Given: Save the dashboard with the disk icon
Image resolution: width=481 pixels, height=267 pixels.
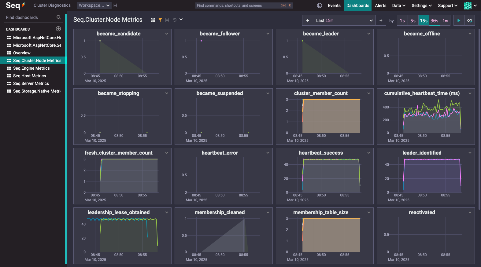Looking at the screenshot, I should click(x=167, y=20).
